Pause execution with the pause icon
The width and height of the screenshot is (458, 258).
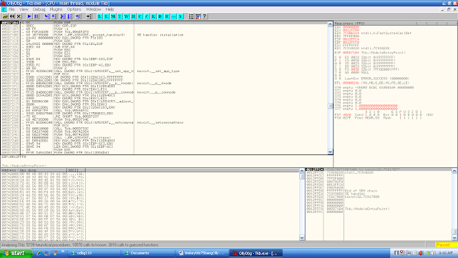[36, 16]
